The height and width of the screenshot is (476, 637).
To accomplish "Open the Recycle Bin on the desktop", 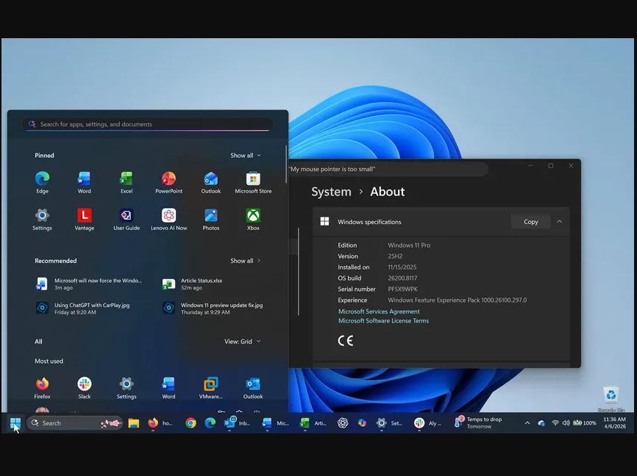I will click(x=611, y=398).
